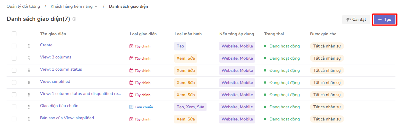Go to Quản lý đối tượng breadcrumb

coord(23,6)
